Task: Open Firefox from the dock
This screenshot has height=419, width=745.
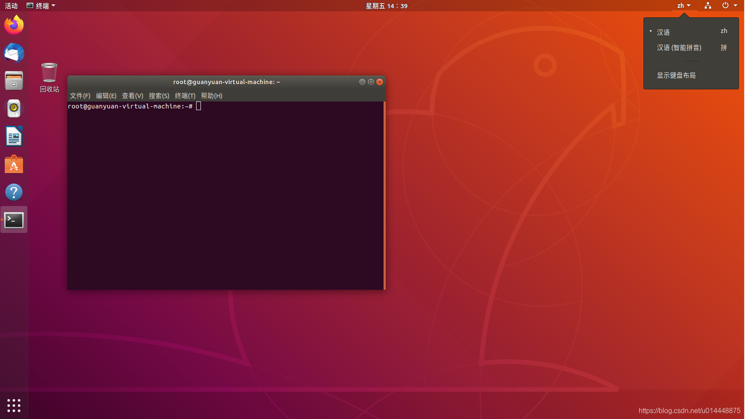Action: click(14, 25)
